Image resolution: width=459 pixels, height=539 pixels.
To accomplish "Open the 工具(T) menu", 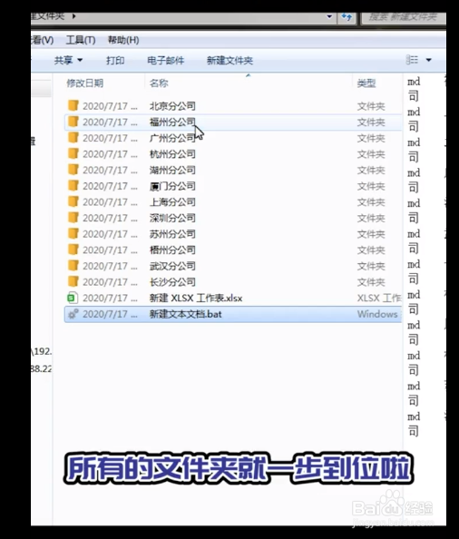I will coord(81,40).
